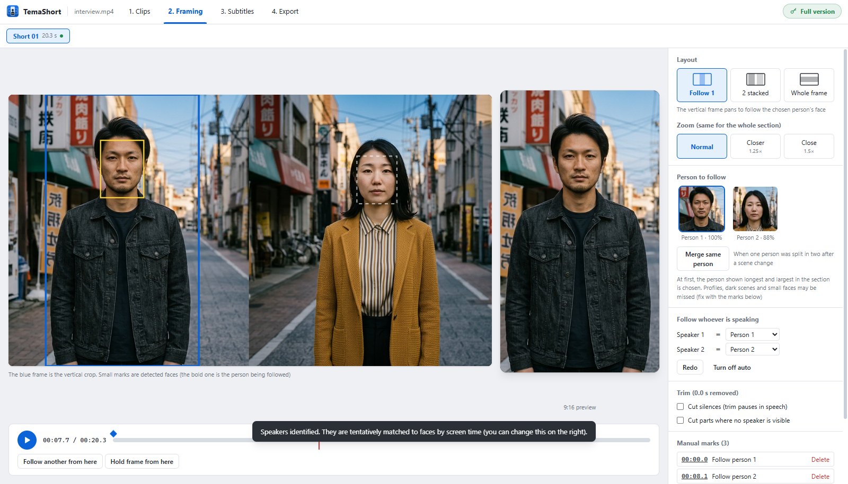The image size is (848, 484).
Task: Click the TemaShort app logo icon
Action: (13, 11)
